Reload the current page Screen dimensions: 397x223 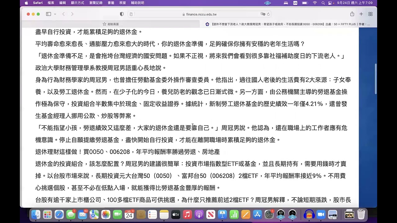coord(268,14)
